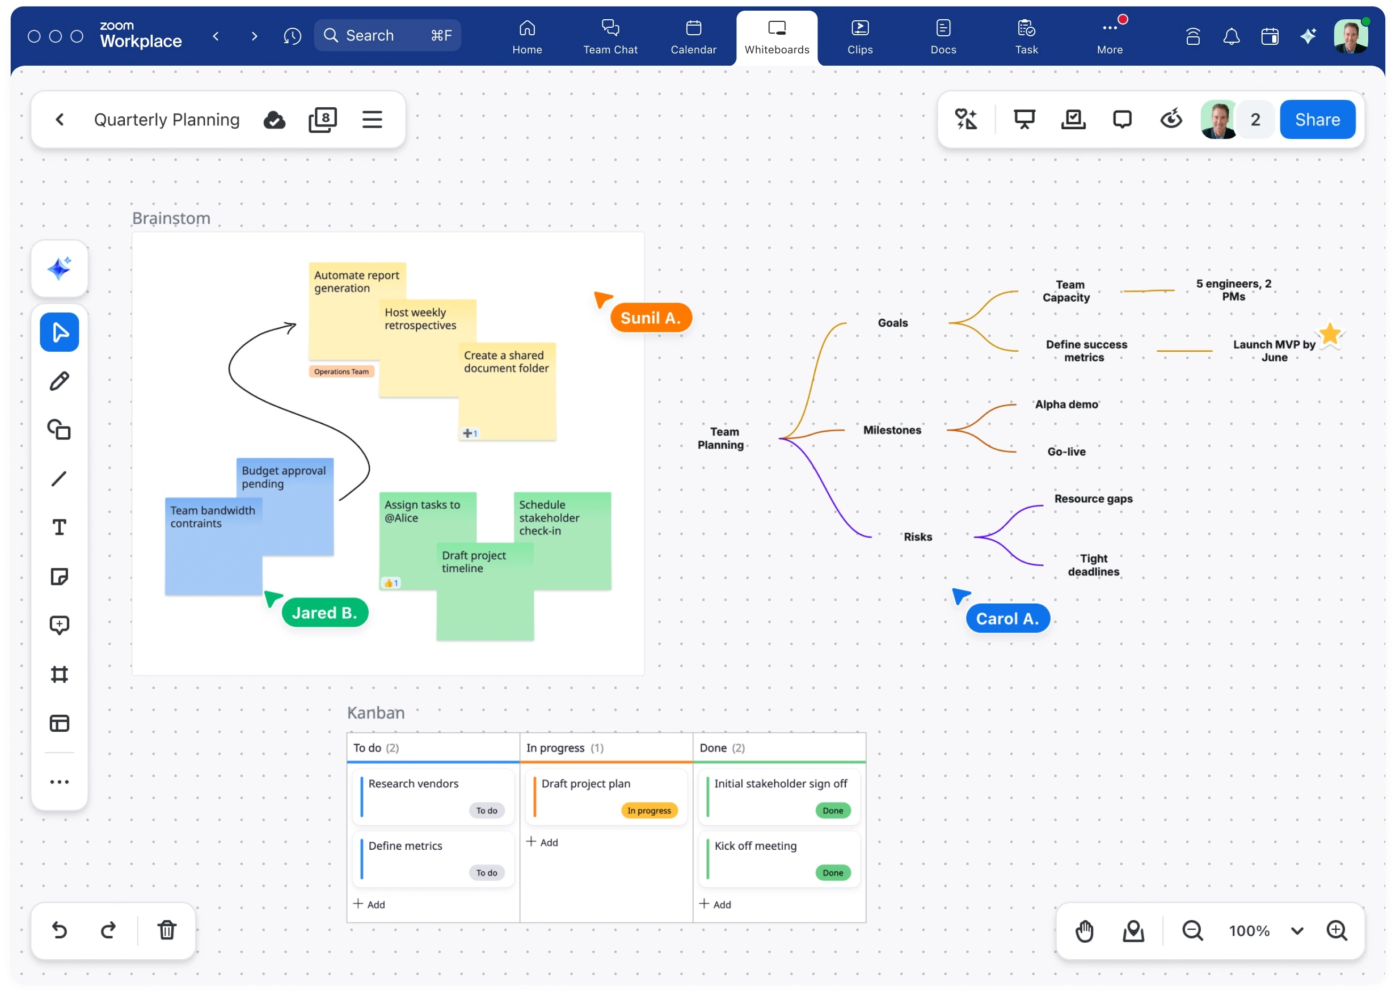
Task: Open the Docs tab
Action: 943,37
